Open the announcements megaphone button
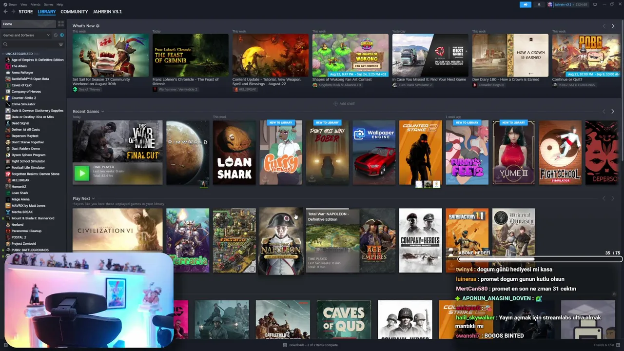 coord(526,4)
